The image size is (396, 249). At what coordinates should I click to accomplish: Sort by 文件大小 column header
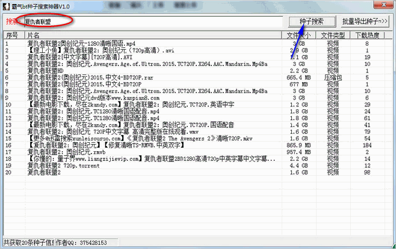coord(299,35)
